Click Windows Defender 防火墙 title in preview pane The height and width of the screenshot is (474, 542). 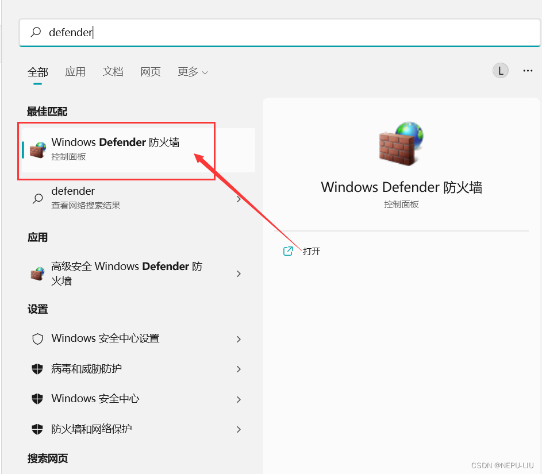pos(401,187)
